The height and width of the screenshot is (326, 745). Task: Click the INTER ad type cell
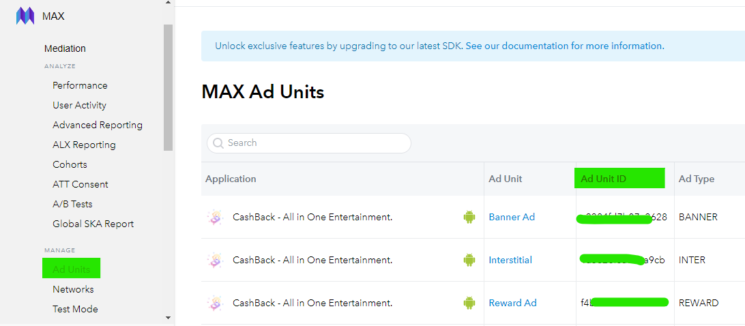[x=692, y=260]
